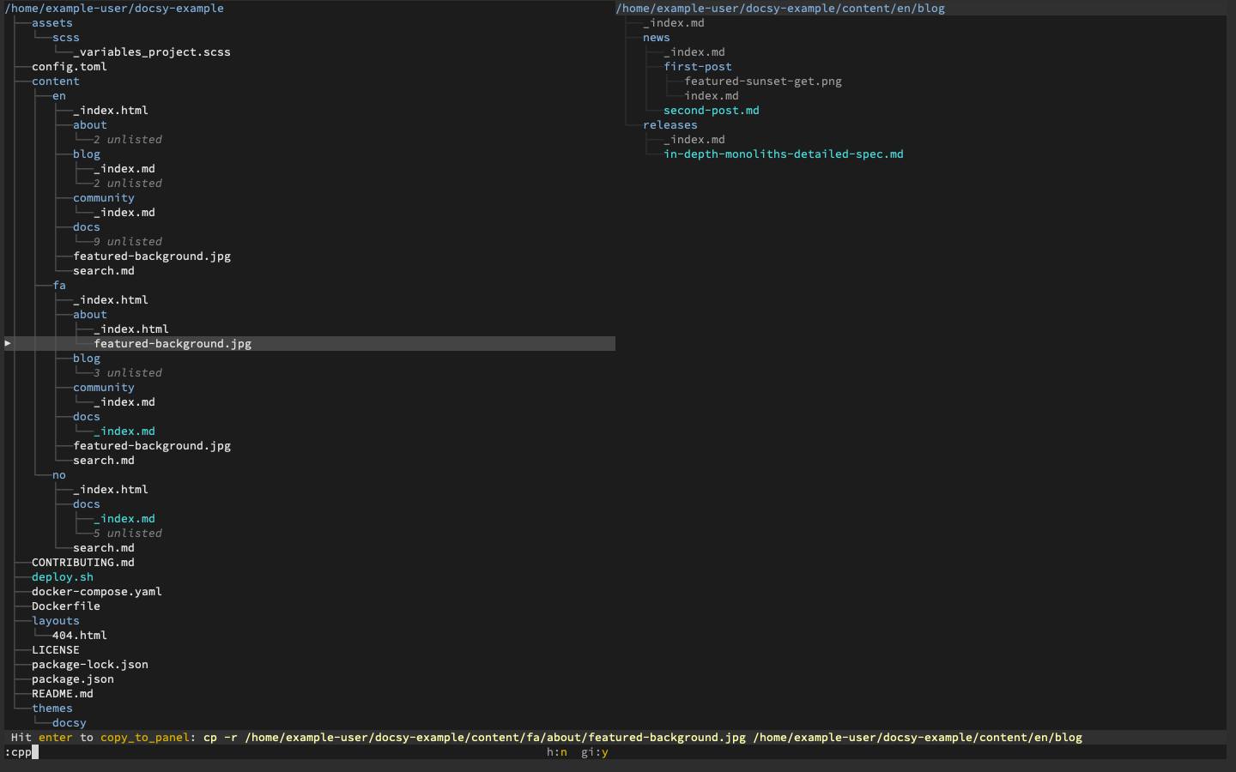
Task: Toggle the gitignore filter gi:y
Action: click(x=595, y=752)
